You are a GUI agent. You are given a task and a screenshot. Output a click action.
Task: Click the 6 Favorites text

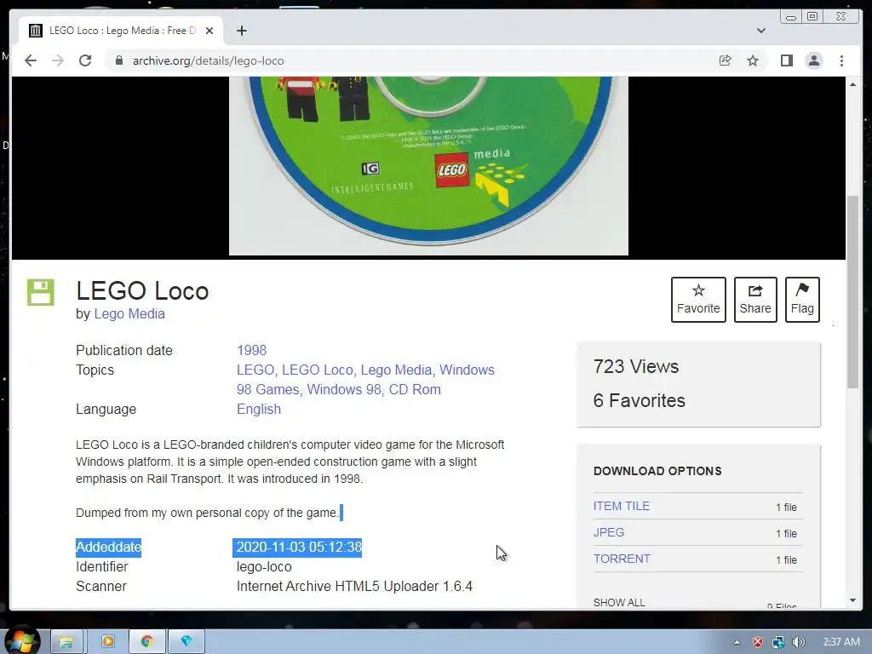coord(639,400)
